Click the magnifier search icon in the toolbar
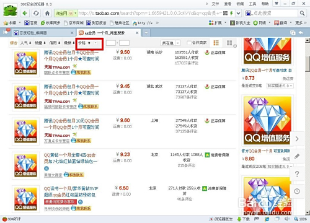 [x=302, y=14]
